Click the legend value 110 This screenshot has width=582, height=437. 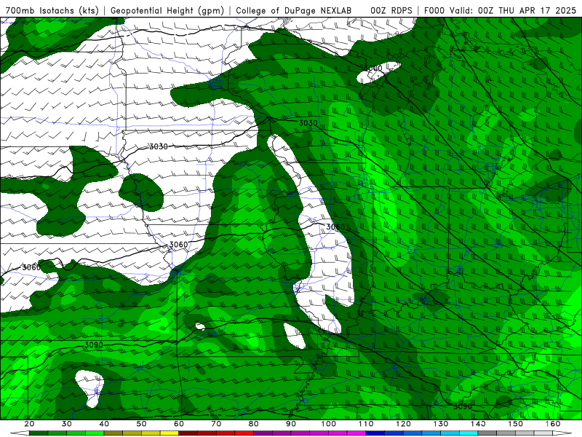(366, 424)
